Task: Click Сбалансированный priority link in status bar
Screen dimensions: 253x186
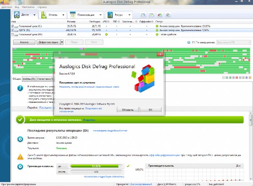Action: click(140, 184)
